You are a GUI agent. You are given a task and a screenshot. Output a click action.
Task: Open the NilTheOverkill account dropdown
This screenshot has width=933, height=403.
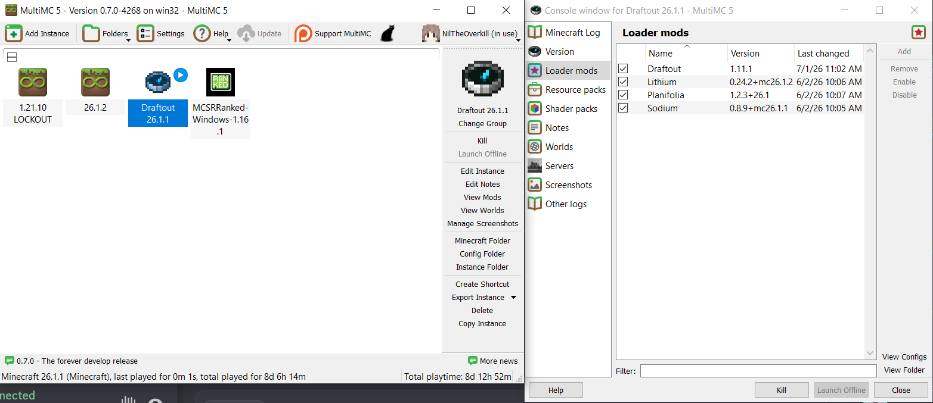click(470, 34)
